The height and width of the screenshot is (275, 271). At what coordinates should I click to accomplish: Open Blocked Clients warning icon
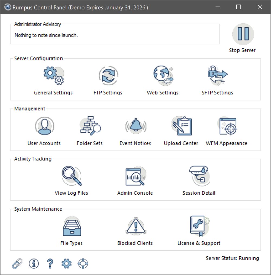(x=136, y=226)
